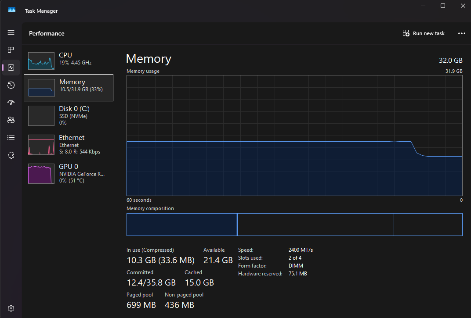Image resolution: width=471 pixels, height=318 pixels.
Task: Click the Memory usage graph
Action: pyautogui.click(x=294, y=136)
